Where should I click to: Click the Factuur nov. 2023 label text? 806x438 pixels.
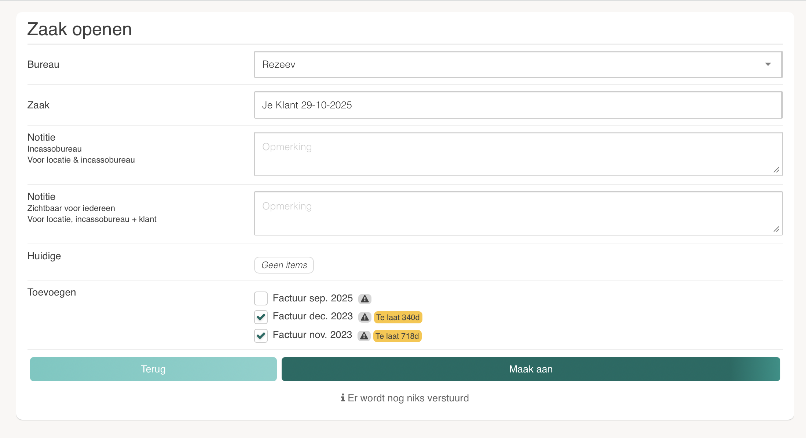(x=312, y=335)
